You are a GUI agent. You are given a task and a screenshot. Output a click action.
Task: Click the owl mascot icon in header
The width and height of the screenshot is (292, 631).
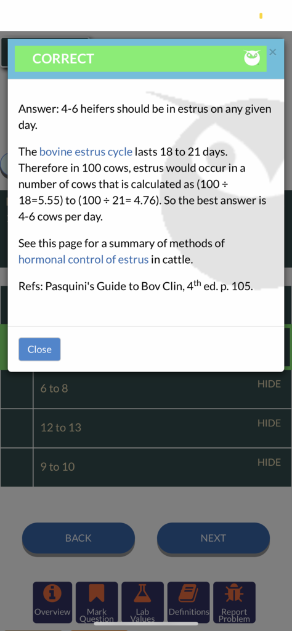click(x=252, y=59)
